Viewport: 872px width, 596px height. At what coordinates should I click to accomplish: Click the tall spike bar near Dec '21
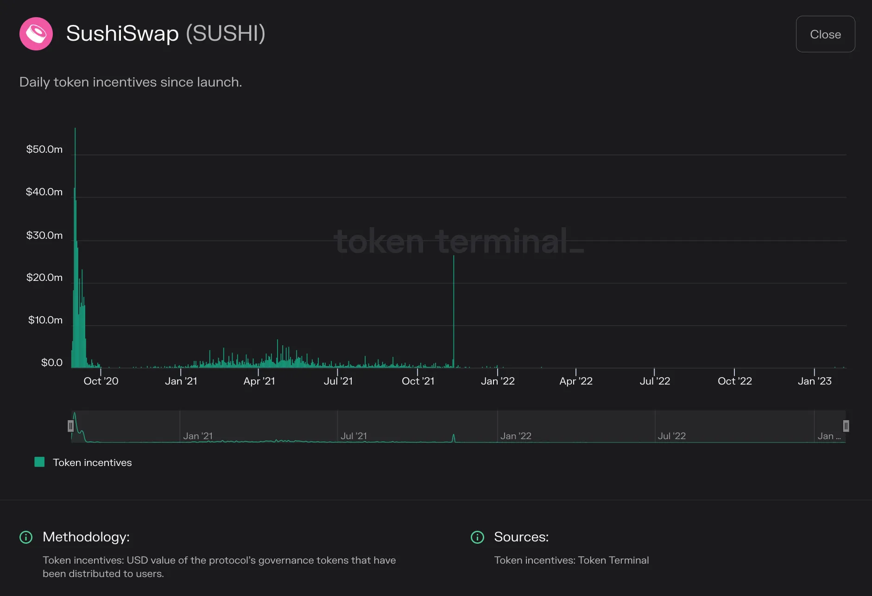tap(454, 311)
